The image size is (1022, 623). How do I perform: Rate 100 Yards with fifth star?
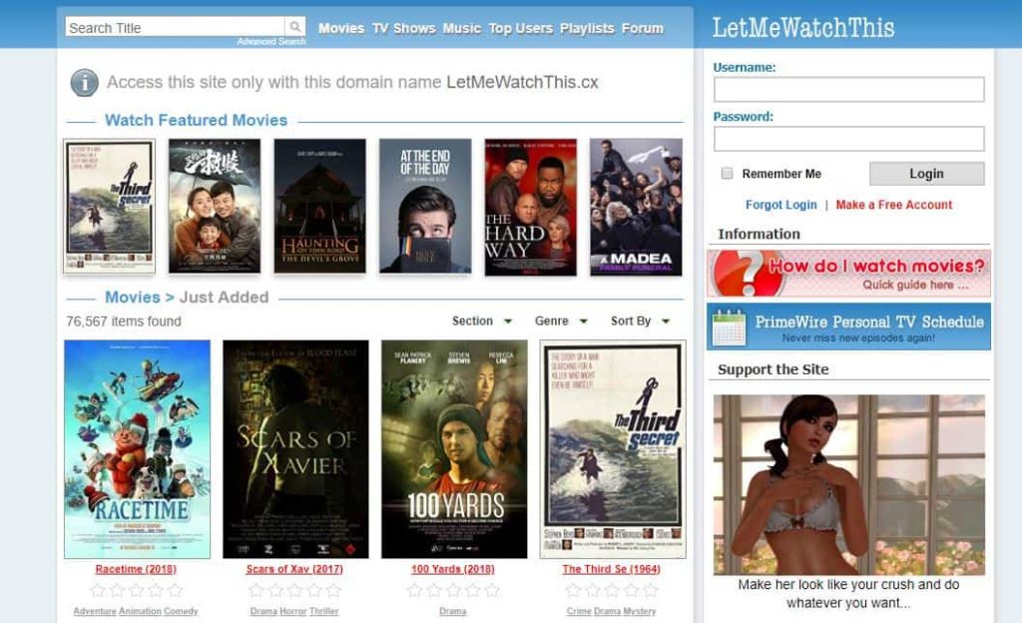(x=492, y=590)
